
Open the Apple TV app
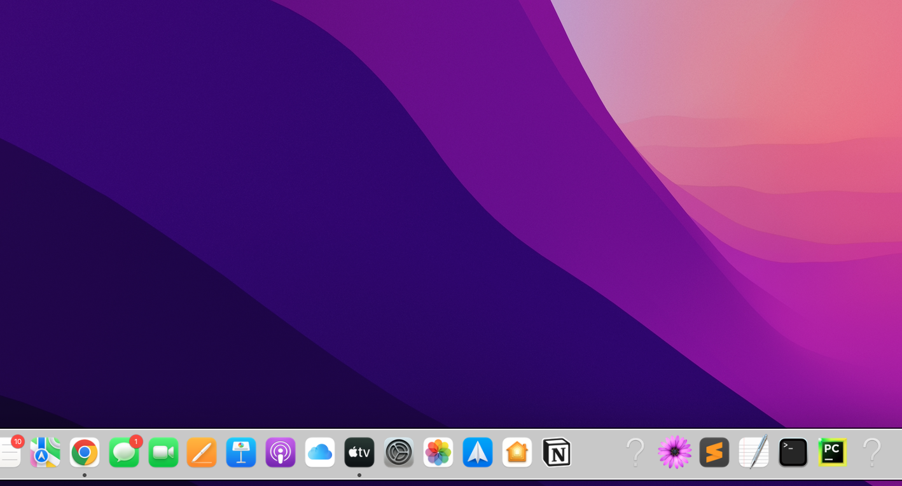[359, 452]
